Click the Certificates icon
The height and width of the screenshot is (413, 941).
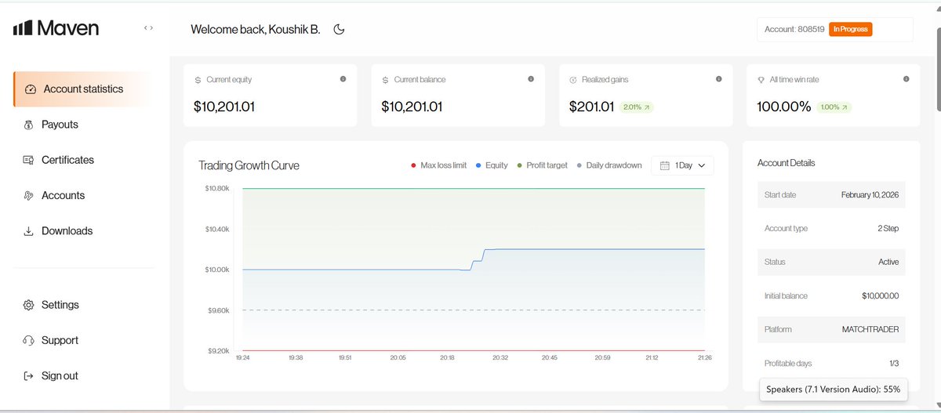[29, 160]
